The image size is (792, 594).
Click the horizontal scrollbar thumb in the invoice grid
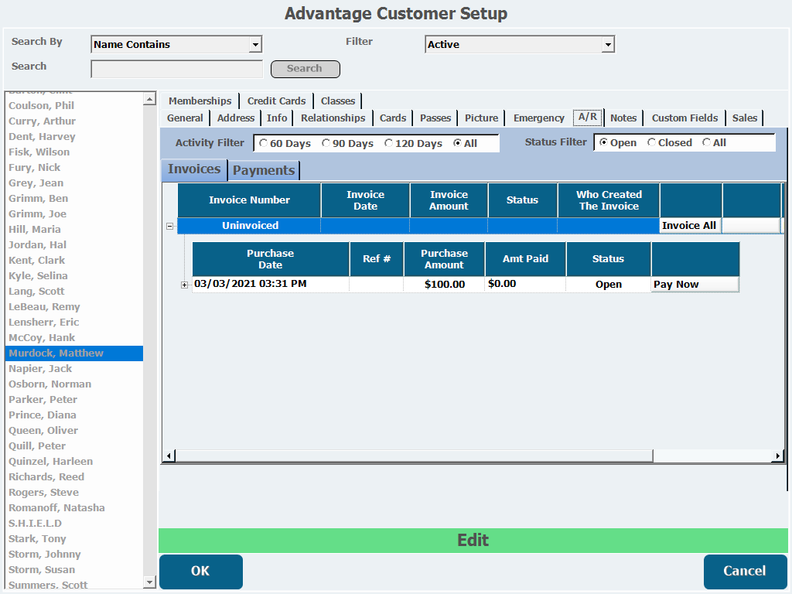coord(415,456)
